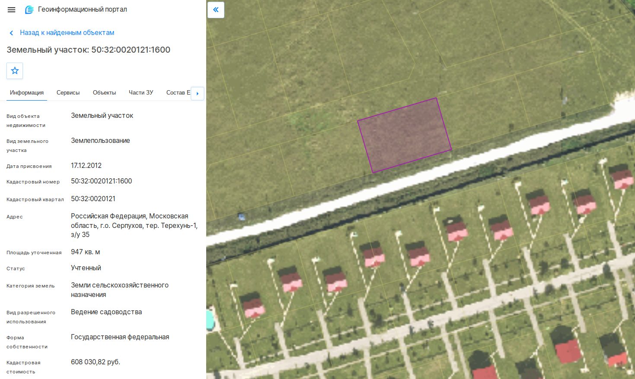Viewport: 635px width, 379px height.
Task: Select кадастровый квартал value 50:32:0020121
Action: click(93, 199)
